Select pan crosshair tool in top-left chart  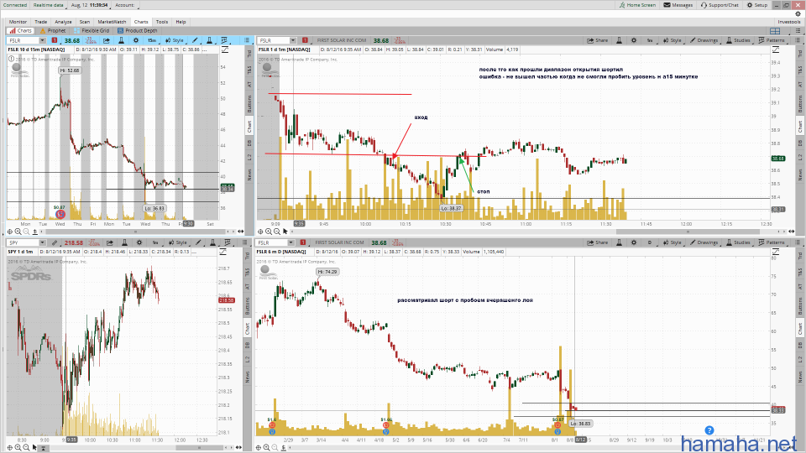[x=10, y=232]
